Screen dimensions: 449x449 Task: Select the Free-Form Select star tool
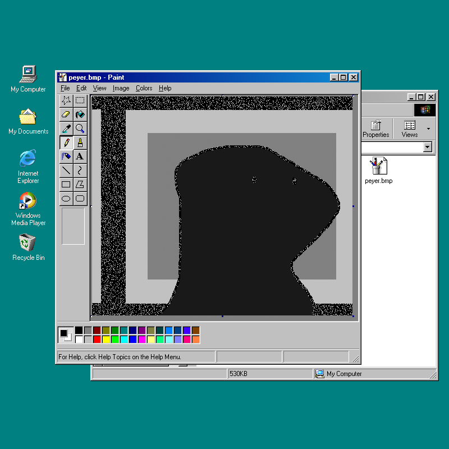coord(66,100)
